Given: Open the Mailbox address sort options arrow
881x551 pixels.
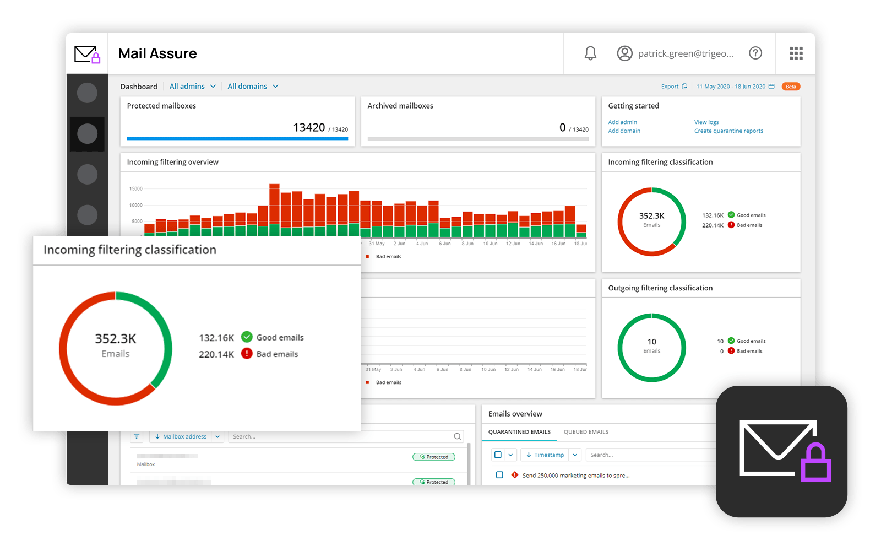Looking at the screenshot, I should coord(217,436).
